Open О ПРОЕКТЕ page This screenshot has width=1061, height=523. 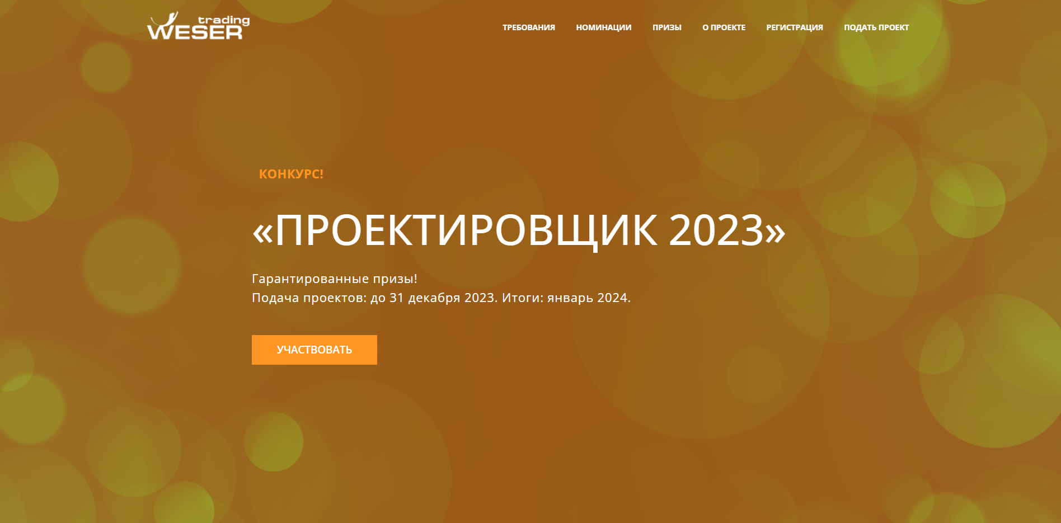click(x=723, y=27)
